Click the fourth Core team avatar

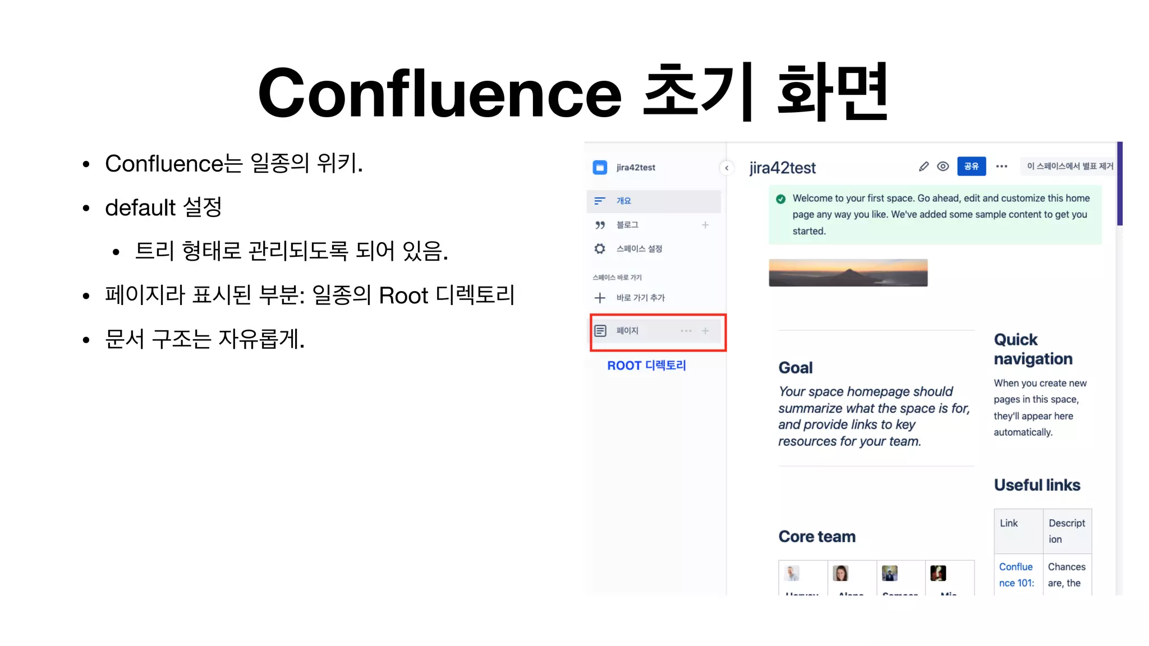click(938, 573)
